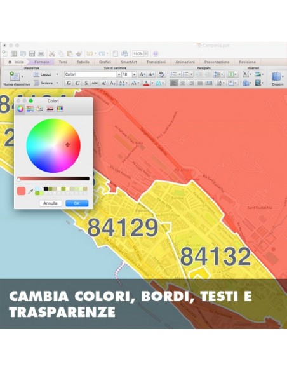This screenshot has height=371, width=287.
Task: Open the text direction dropdown
Action: tap(220, 83)
